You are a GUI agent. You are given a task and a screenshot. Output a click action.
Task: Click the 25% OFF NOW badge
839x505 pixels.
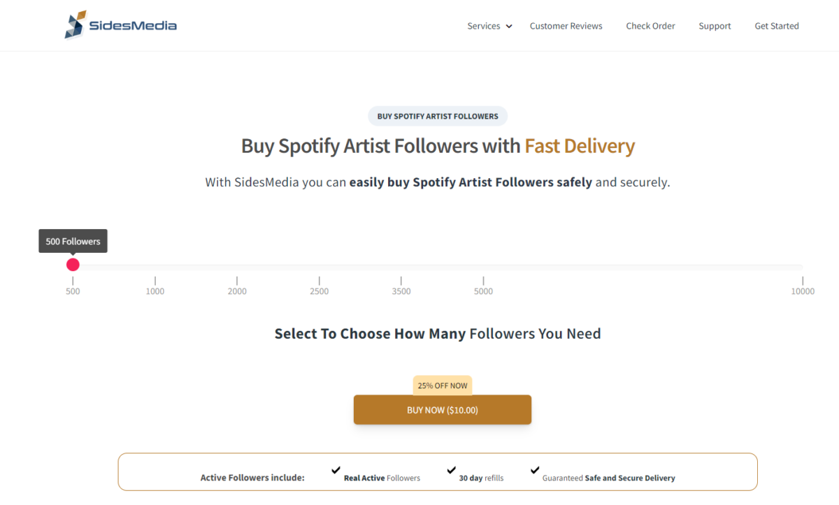click(x=443, y=386)
